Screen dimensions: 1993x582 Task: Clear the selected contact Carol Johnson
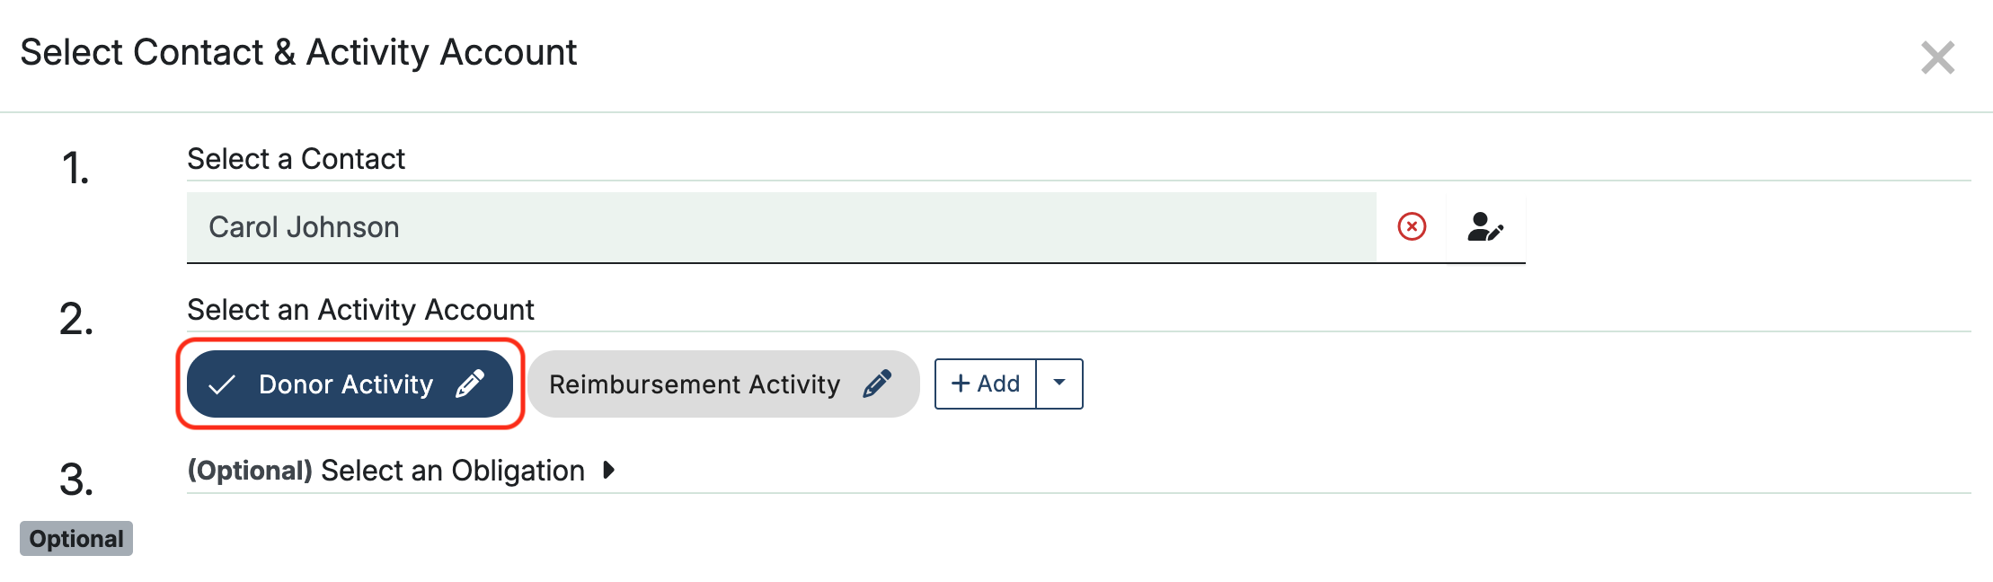[1412, 226]
